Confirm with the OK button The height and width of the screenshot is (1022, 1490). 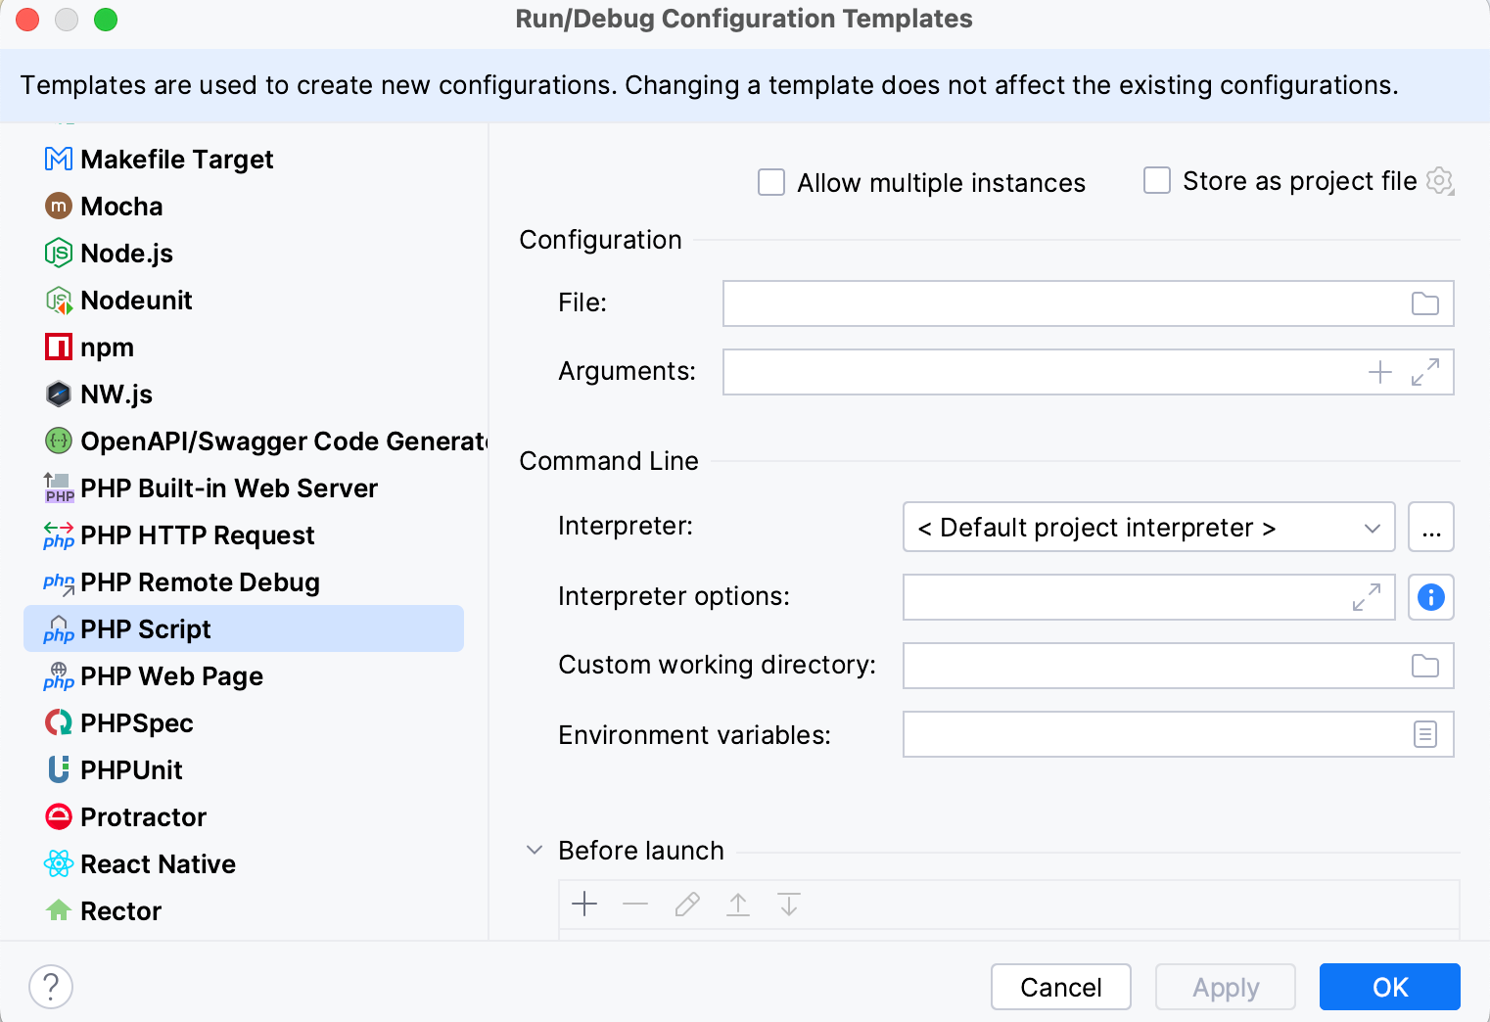tap(1390, 987)
